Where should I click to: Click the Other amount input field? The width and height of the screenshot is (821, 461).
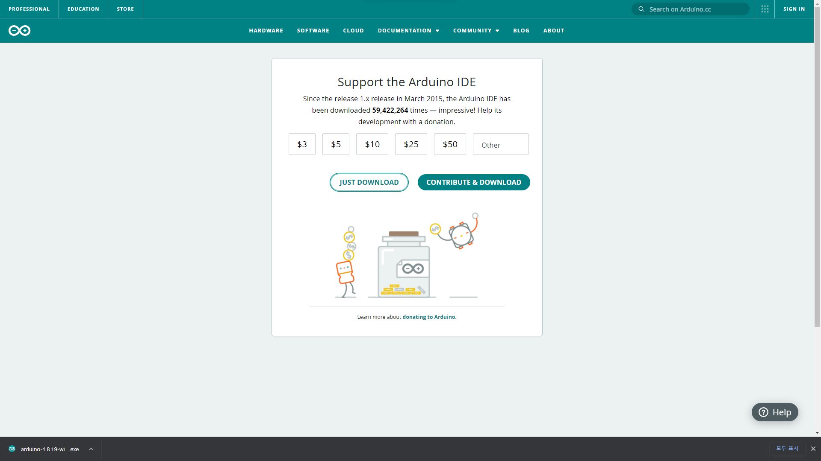pyautogui.click(x=500, y=145)
